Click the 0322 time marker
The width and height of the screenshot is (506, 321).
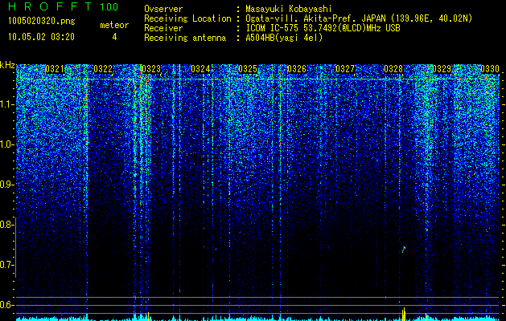tap(103, 69)
